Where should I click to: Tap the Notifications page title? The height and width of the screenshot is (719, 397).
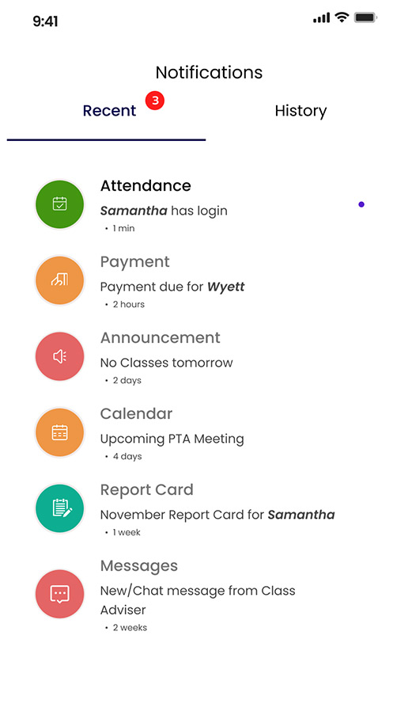click(209, 72)
